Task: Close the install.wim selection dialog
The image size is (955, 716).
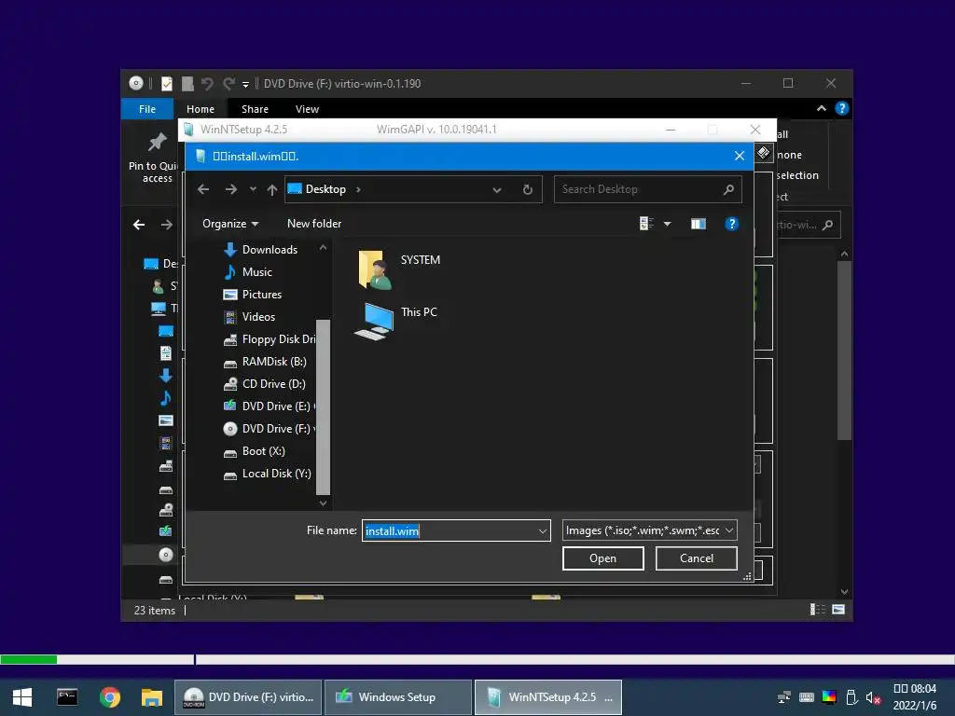Action: 740,156
